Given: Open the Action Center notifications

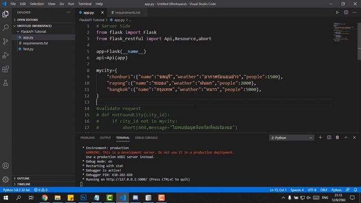Looking at the screenshot, I should pos(352,198).
